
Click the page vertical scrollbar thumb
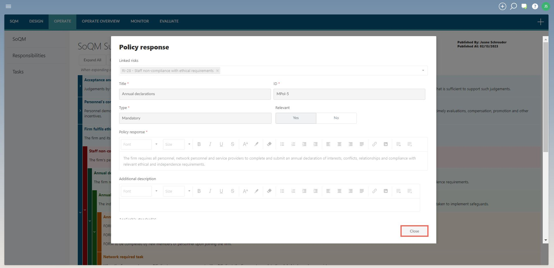[546, 97]
